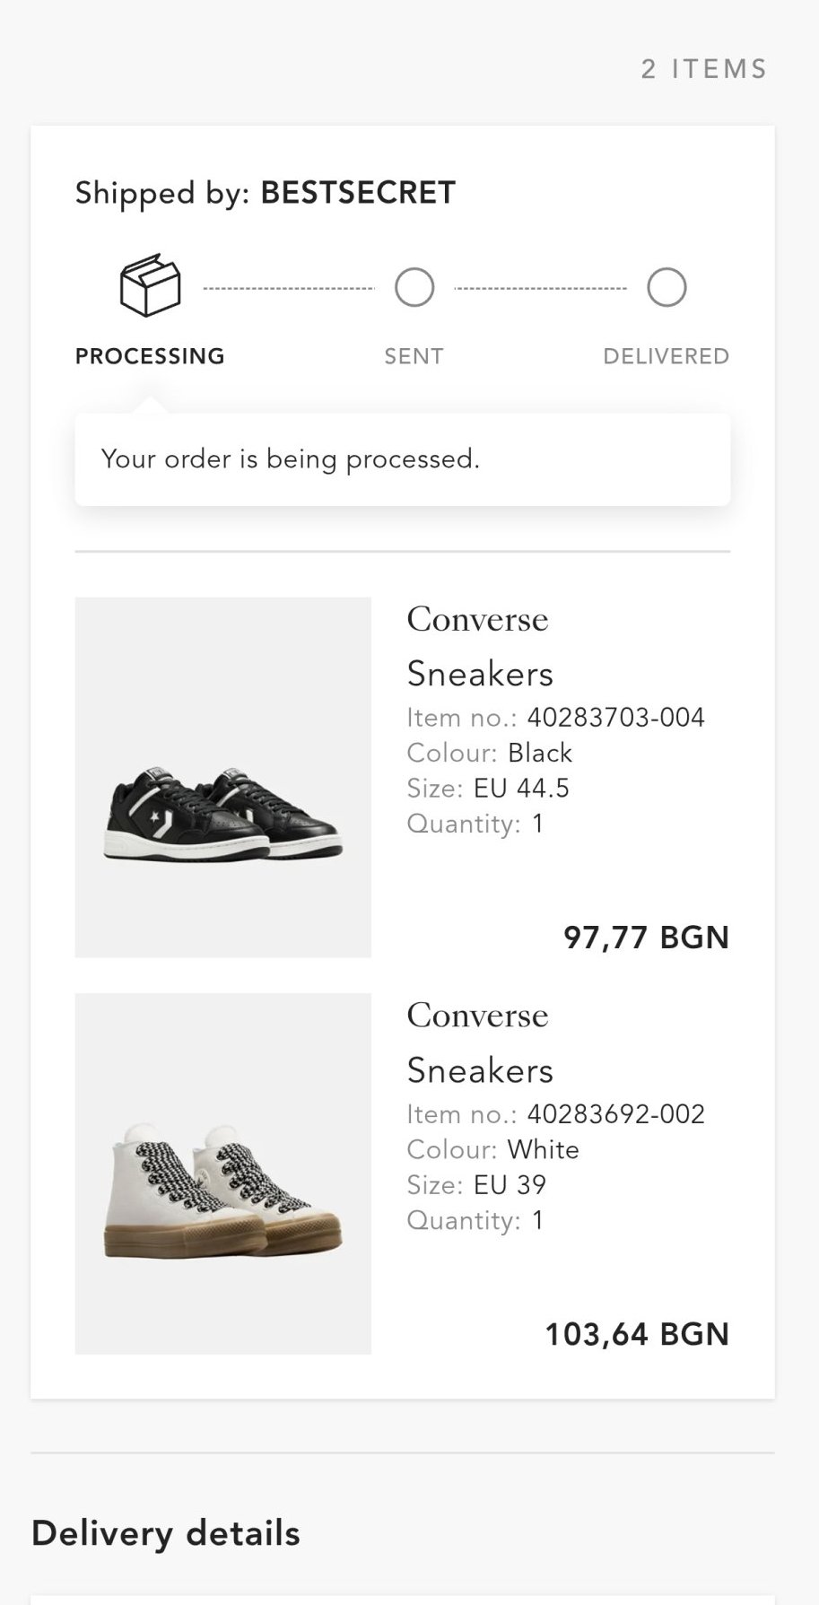Viewport: 819px width, 1605px height.
Task: Click the BESTSECRET shipper name
Action: 358,193
